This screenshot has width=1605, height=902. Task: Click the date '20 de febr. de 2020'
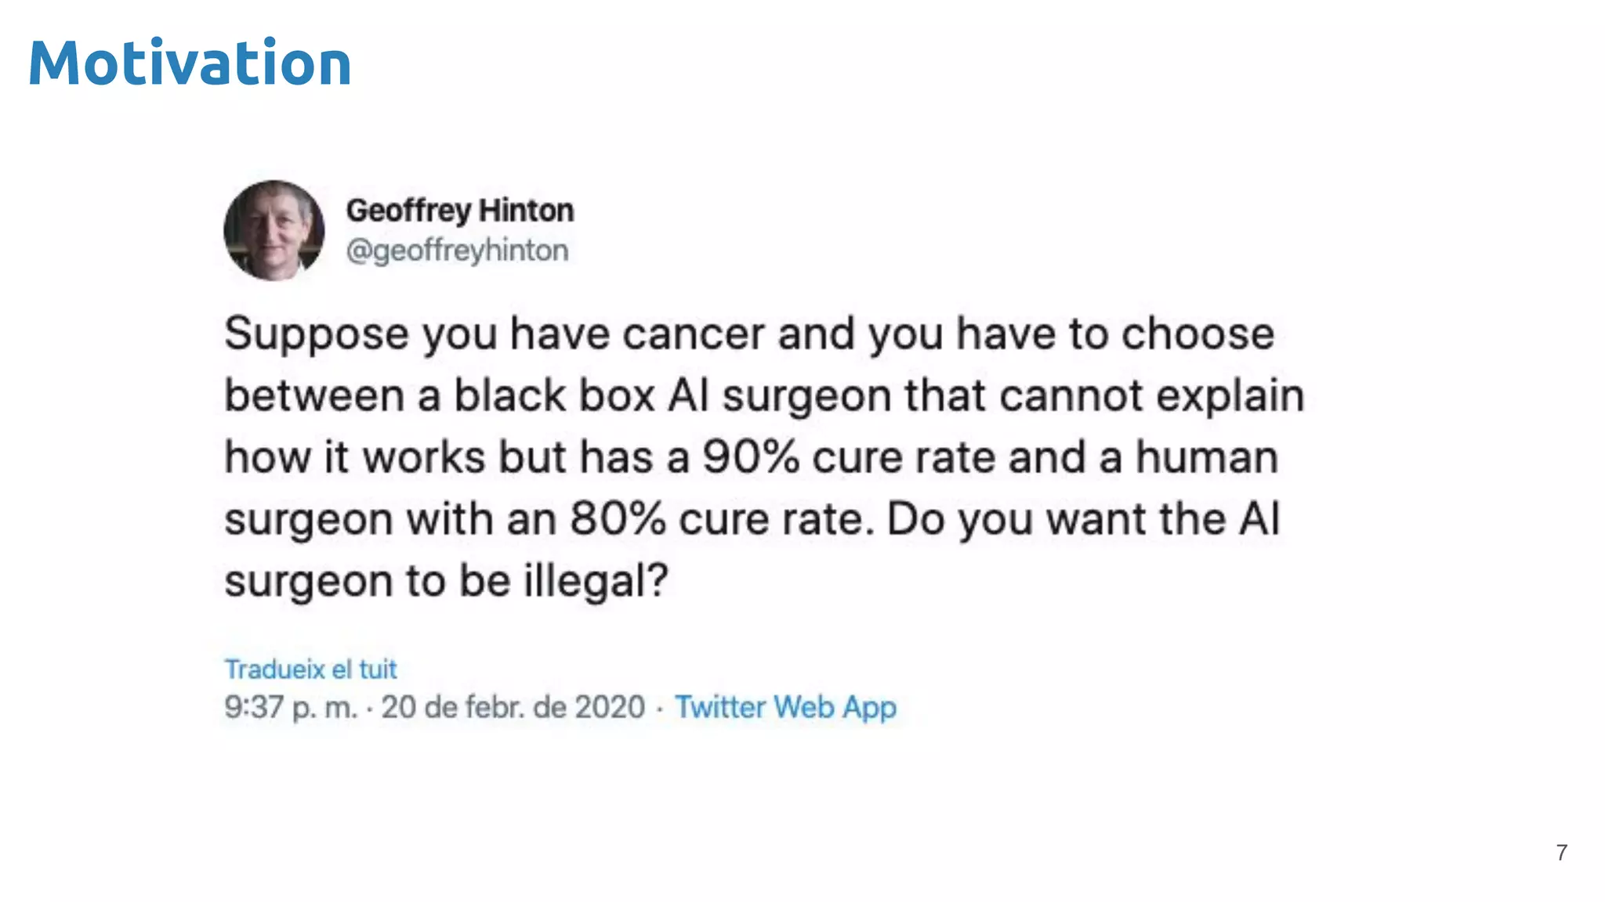point(513,707)
